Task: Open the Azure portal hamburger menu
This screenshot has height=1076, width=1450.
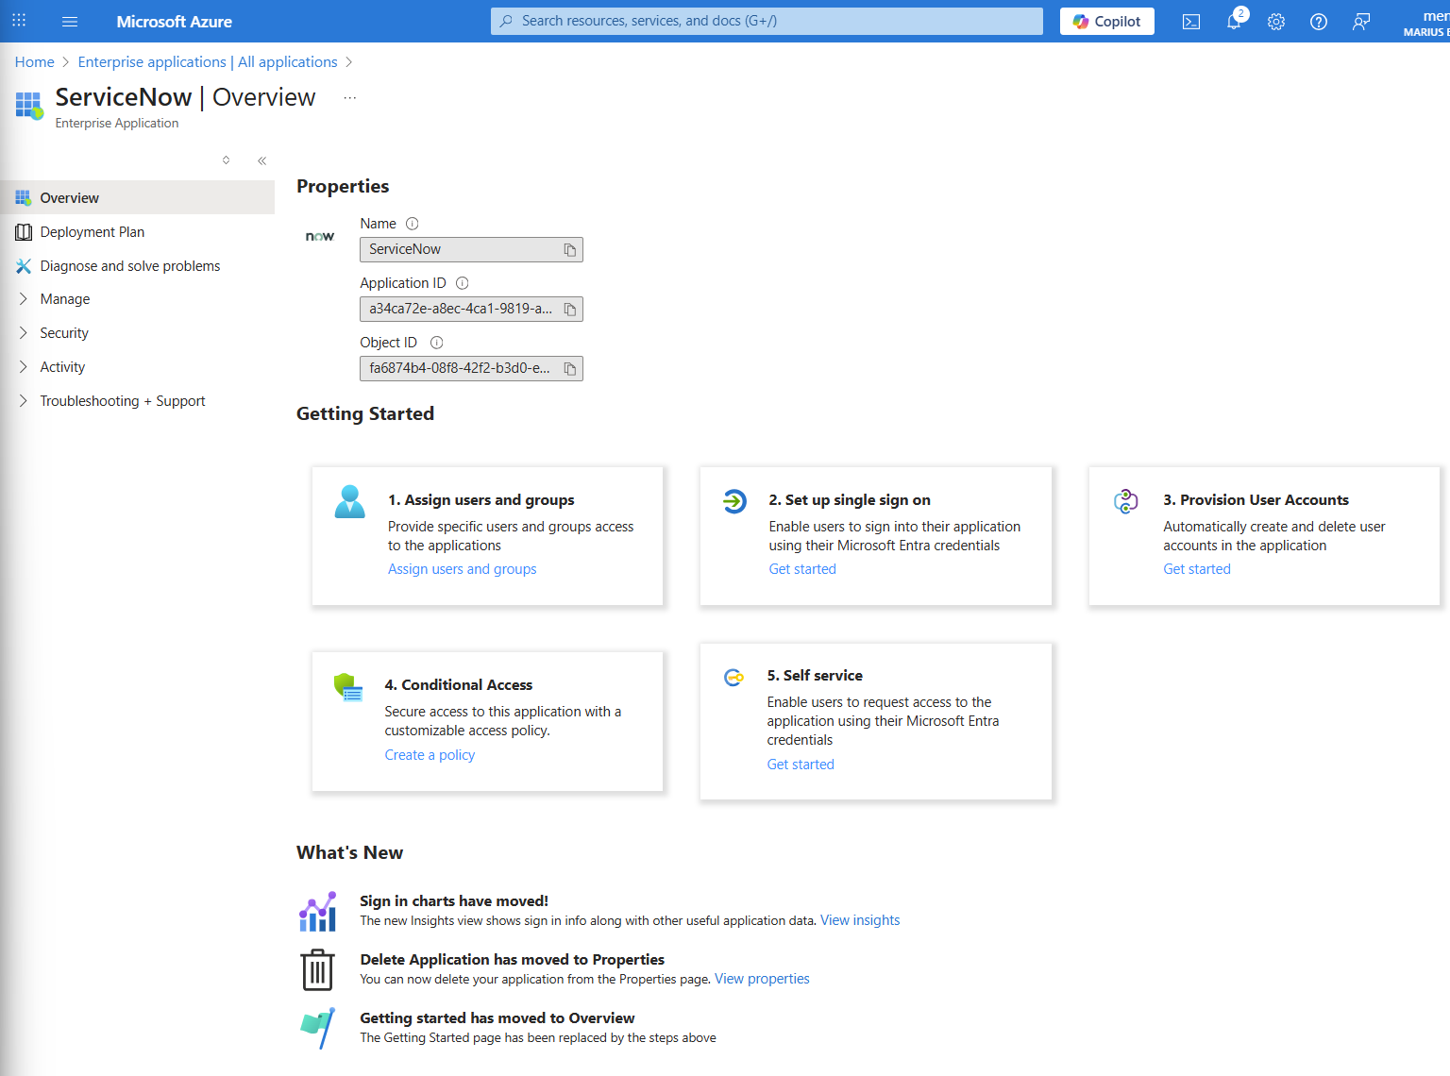Action: click(x=70, y=21)
